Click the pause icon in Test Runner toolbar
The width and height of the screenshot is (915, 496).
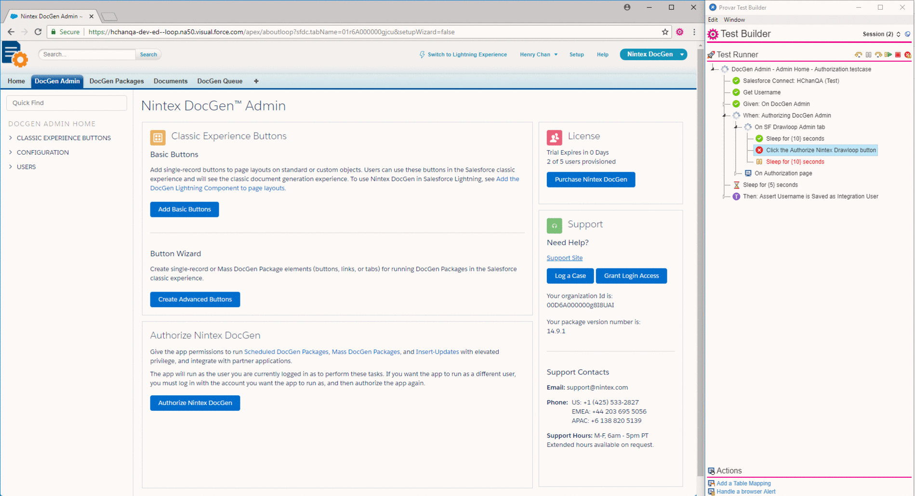click(868, 55)
